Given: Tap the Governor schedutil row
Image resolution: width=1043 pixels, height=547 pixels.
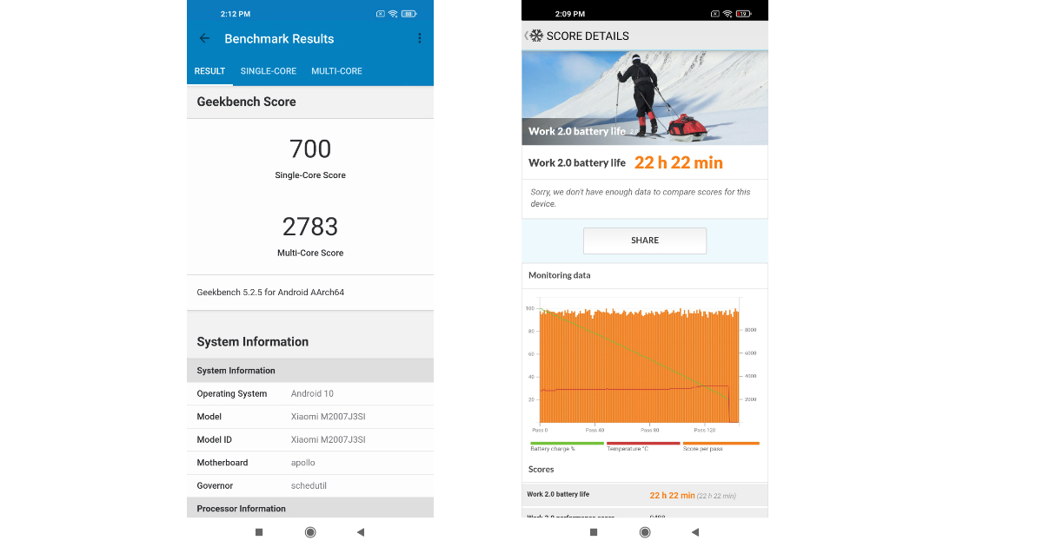Looking at the screenshot, I should pyautogui.click(x=310, y=485).
